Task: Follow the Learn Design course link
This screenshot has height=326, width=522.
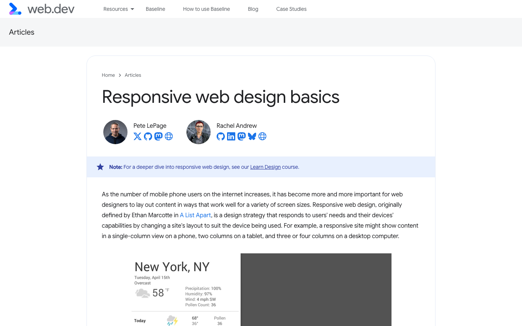Action: click(x=265, y=167)
